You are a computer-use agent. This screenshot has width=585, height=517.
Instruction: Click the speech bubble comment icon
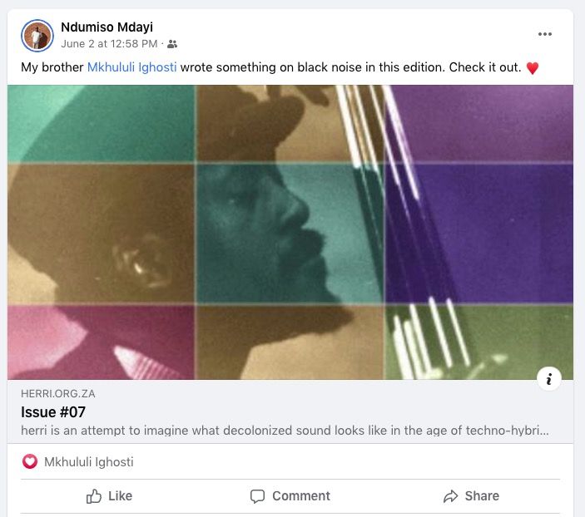click(258, 496)
